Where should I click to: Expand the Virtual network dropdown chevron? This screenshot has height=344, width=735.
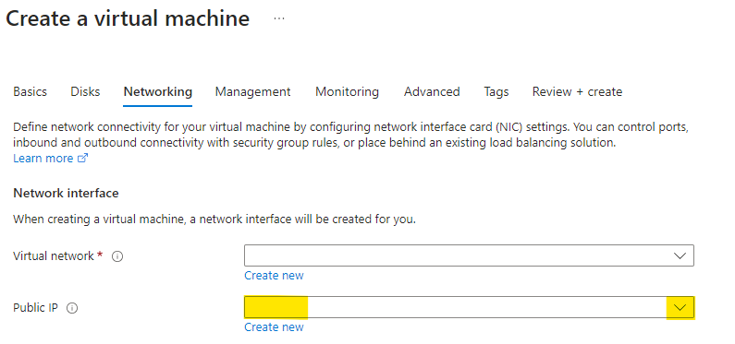(x=680, y=255)
